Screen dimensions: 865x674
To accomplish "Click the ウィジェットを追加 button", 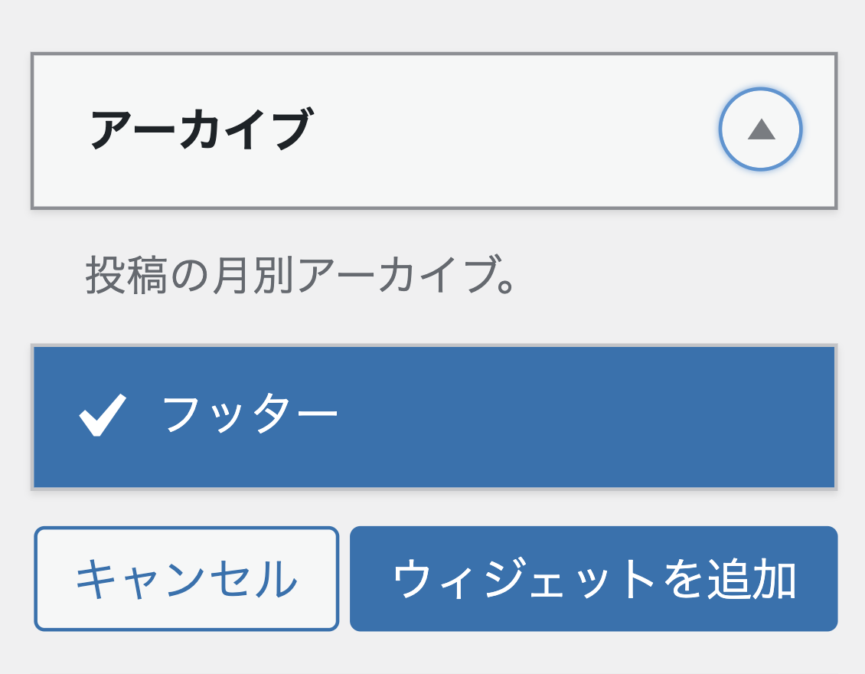I will click(593, 579).
